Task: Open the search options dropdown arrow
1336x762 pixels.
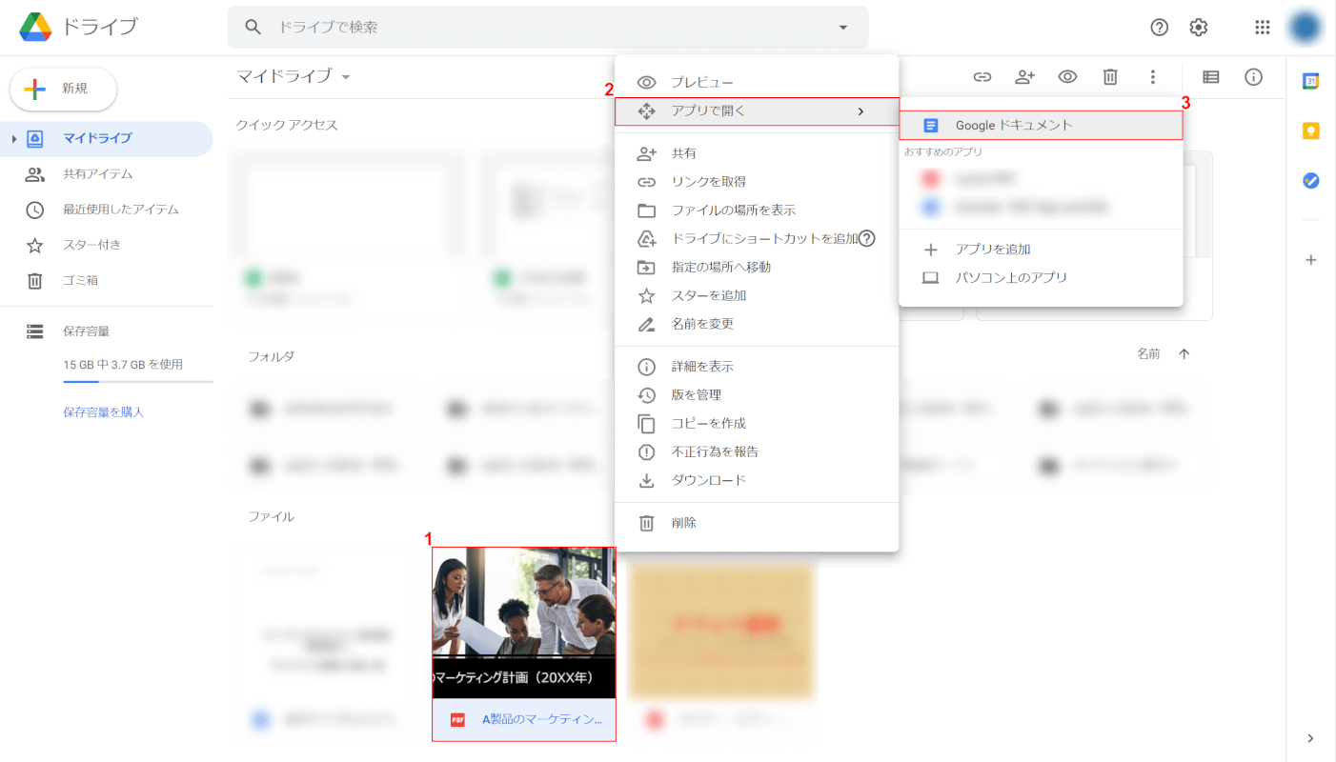Action: click(x=842, y=28)
